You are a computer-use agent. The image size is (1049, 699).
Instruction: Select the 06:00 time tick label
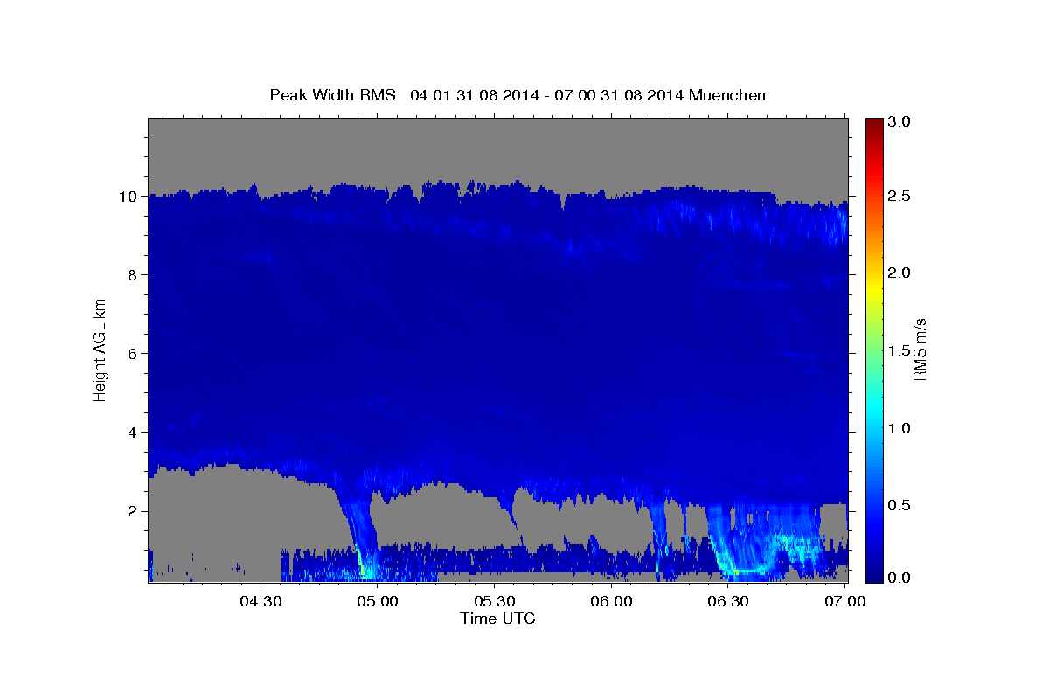pyautogui.click(x=611, y=602)
